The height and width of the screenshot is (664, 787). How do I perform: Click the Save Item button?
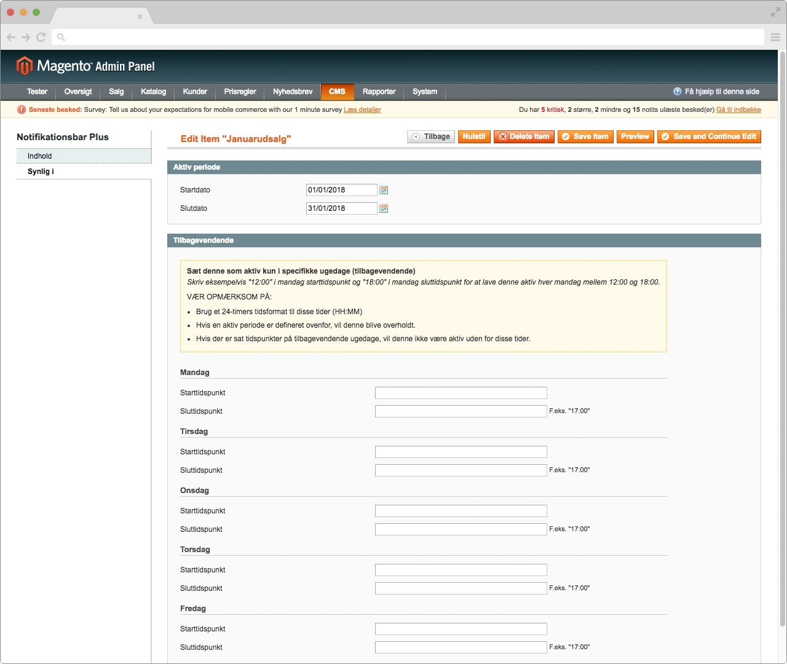tap(585, 136)
